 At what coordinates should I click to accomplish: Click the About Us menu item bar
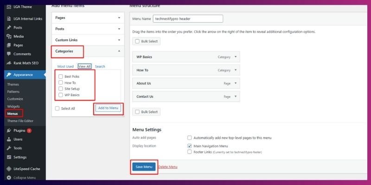pyautogui.click(x=186, y=83)
